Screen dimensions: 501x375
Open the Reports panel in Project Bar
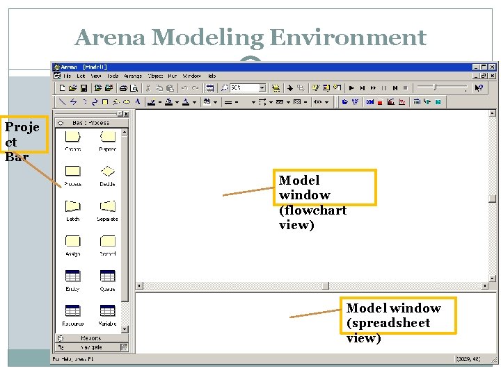point(92,338)
